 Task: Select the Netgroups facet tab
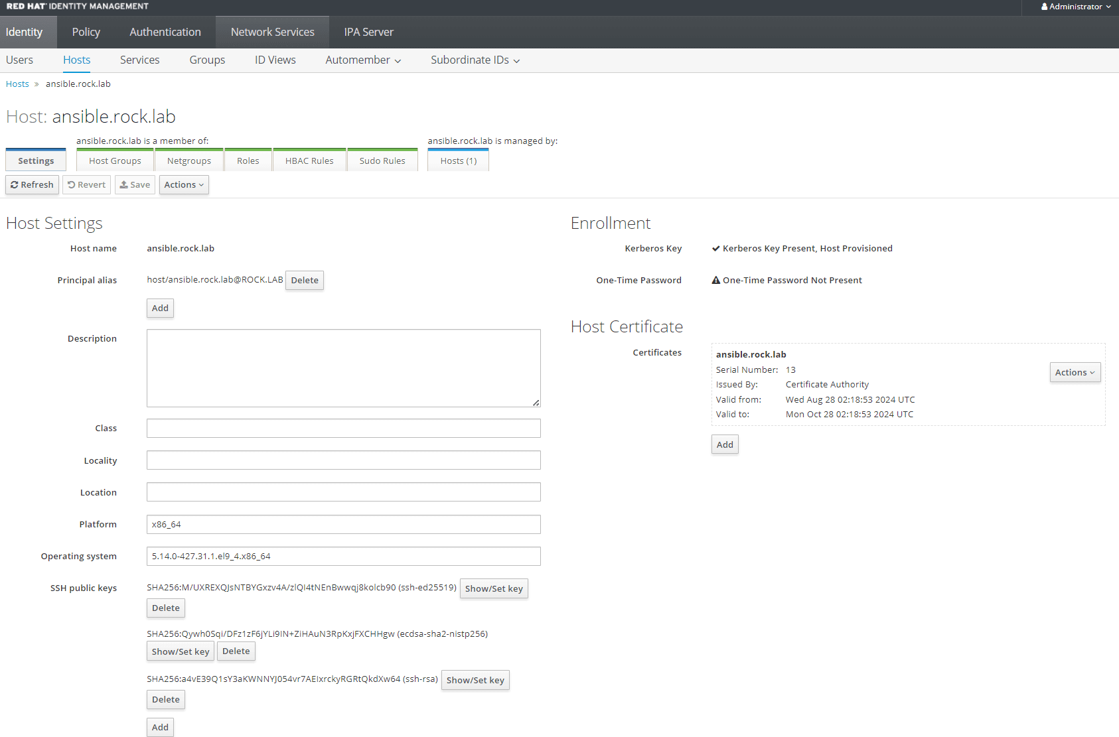[x=189, y=161]
